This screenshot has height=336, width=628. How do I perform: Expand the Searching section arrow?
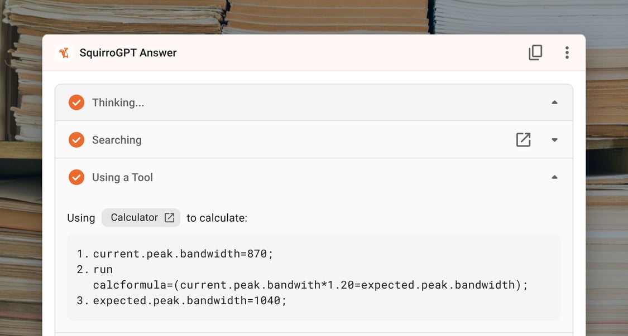(554, 140)
